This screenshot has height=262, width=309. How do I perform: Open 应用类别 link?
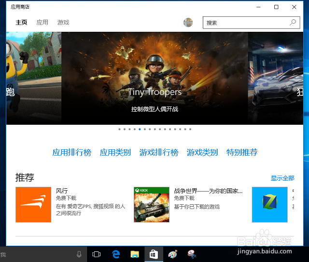[115, 153]
